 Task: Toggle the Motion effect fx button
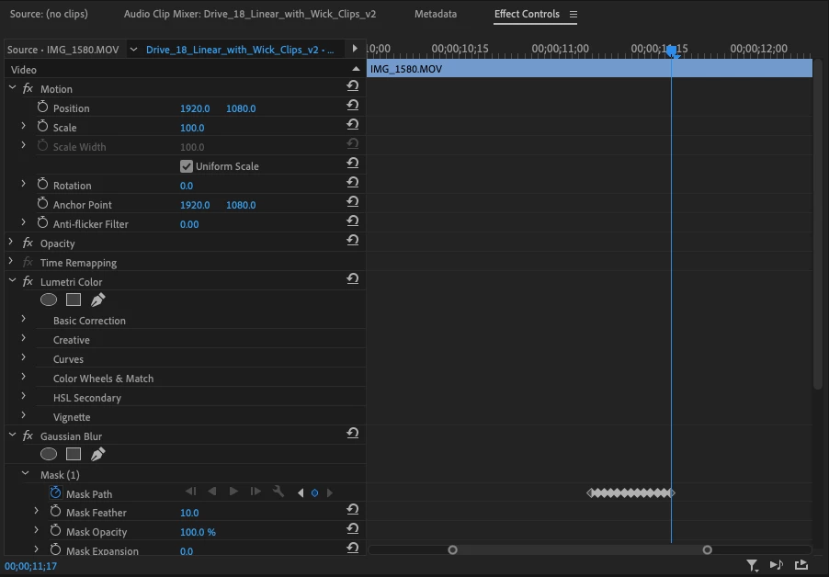(28, 89)
